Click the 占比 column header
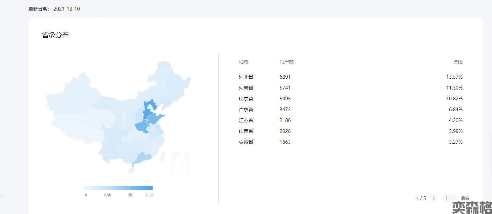 click(458, 62)
